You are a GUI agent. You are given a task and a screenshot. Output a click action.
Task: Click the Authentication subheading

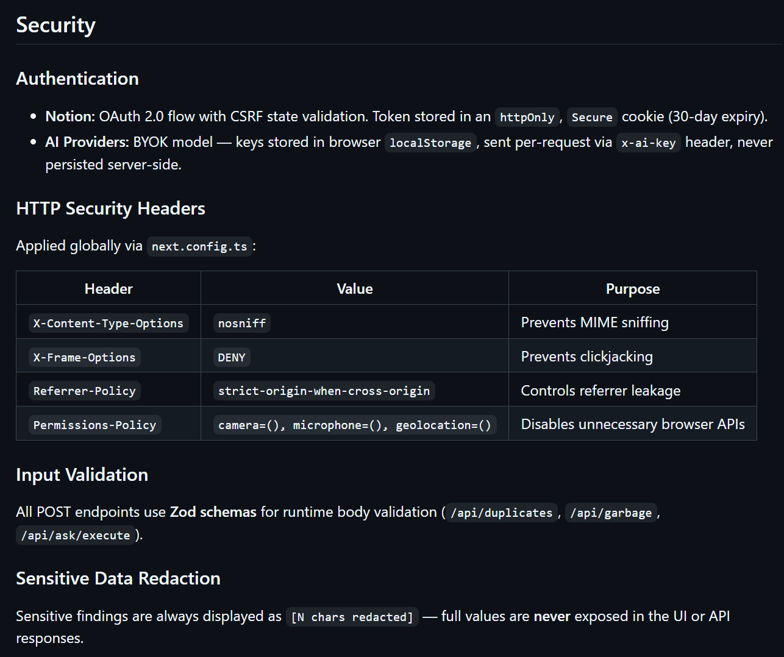77,79
